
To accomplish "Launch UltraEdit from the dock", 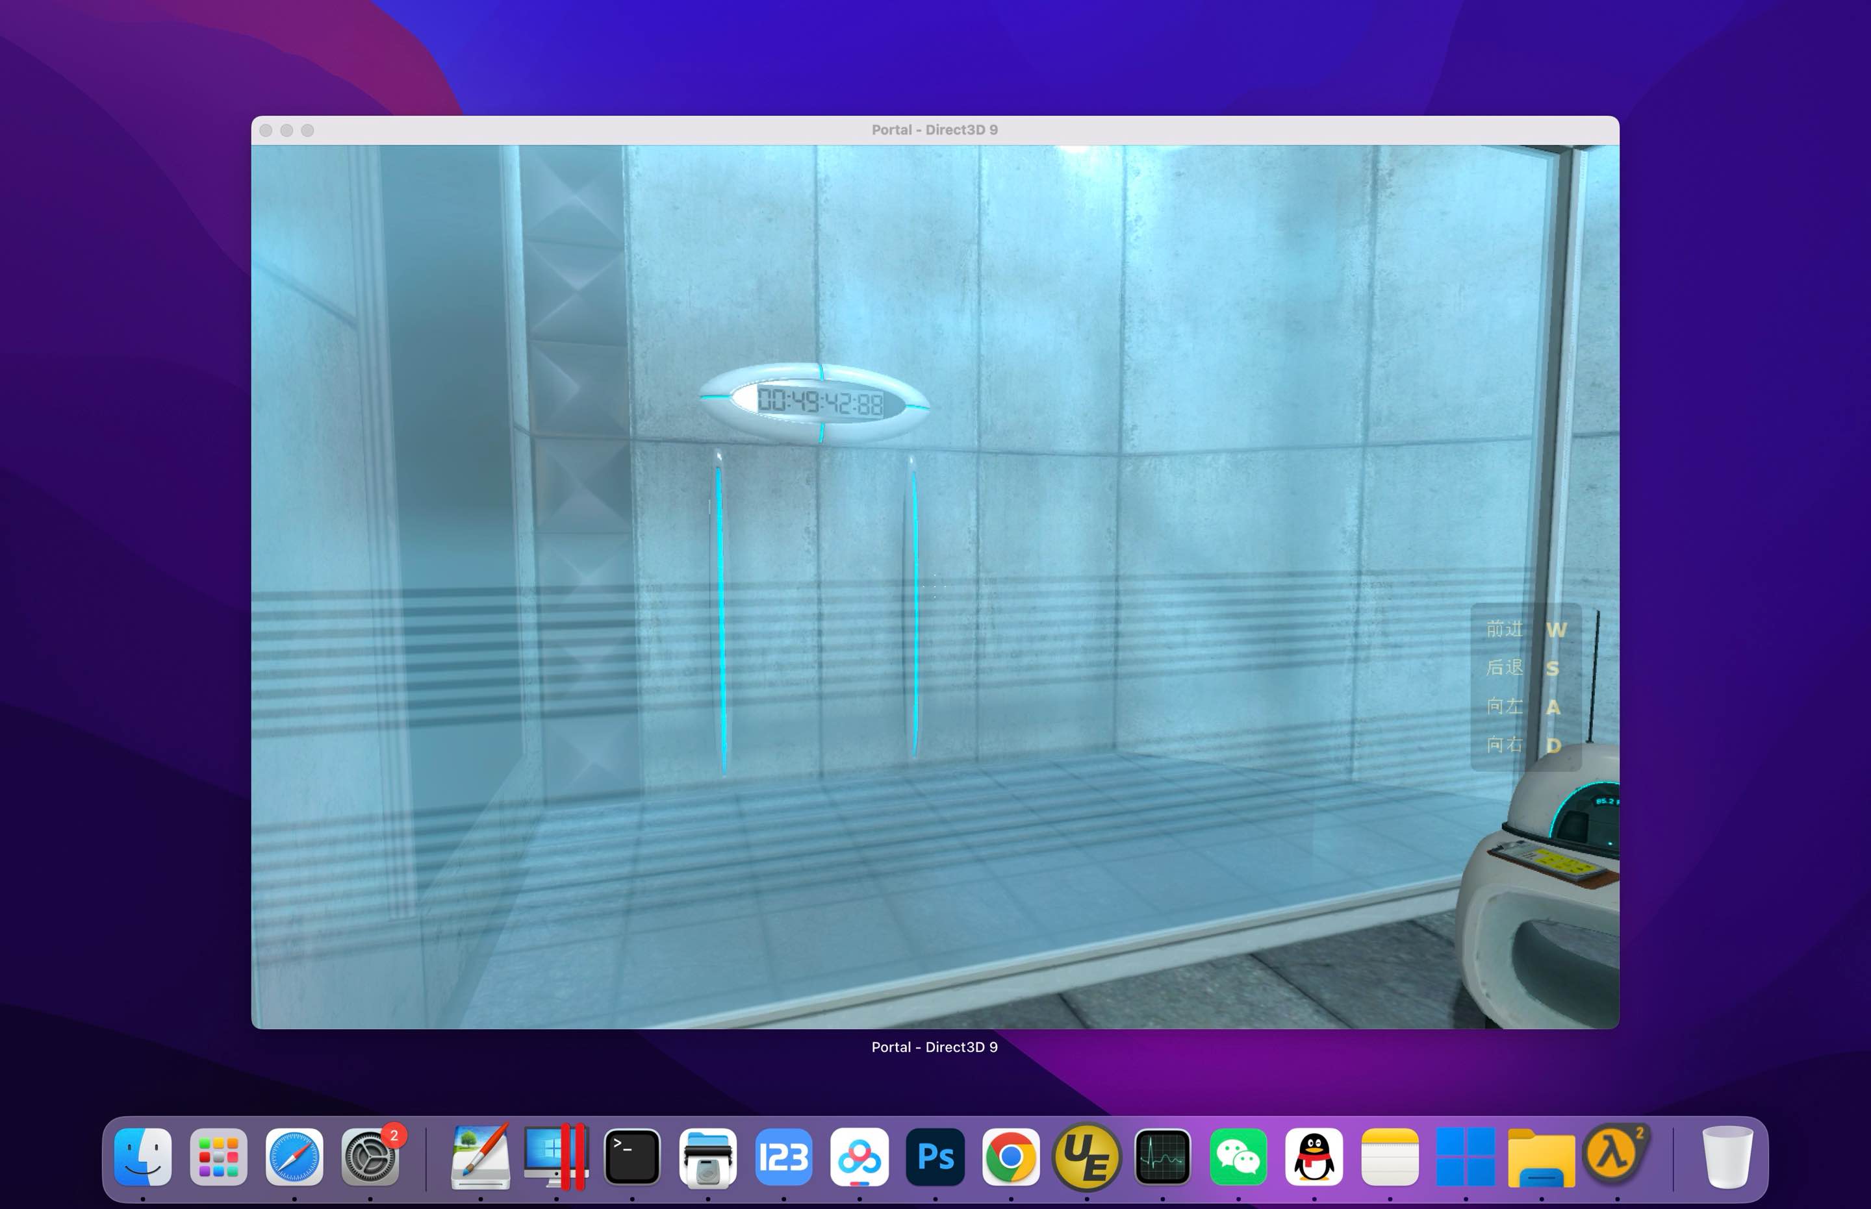I will (1086, 1156).
